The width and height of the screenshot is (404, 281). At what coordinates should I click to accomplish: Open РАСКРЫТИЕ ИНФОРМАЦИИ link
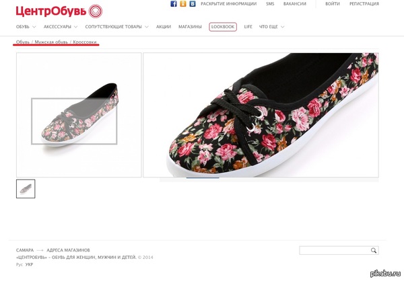[x=228, y=4]
